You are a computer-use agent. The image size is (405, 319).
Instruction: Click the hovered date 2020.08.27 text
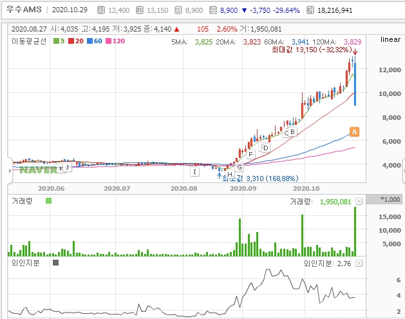point(29,29)
